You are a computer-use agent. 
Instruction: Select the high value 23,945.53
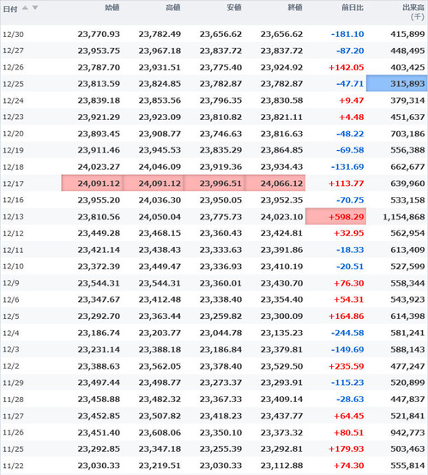(160, 150)
